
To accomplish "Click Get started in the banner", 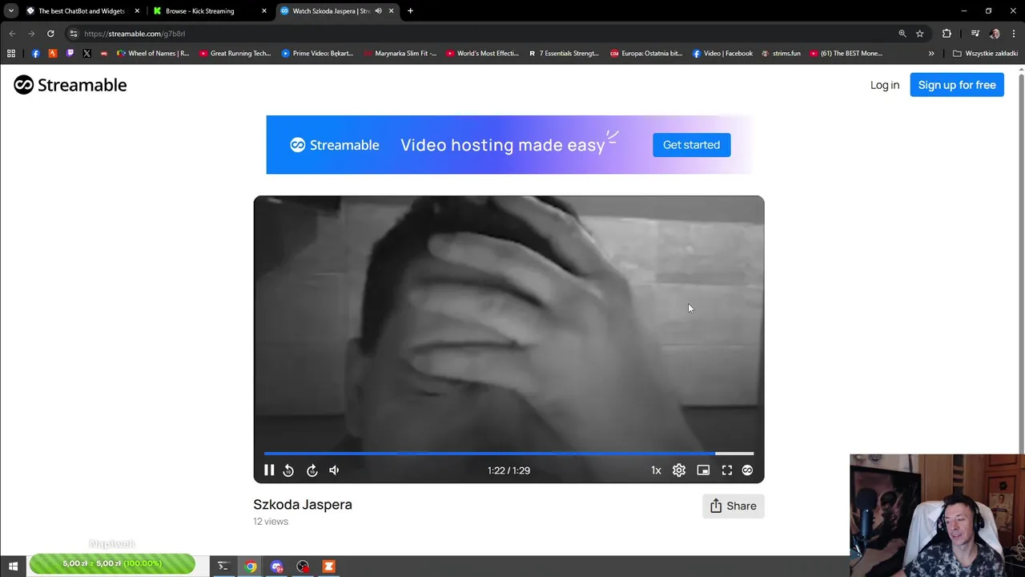I will pos(691,145).
